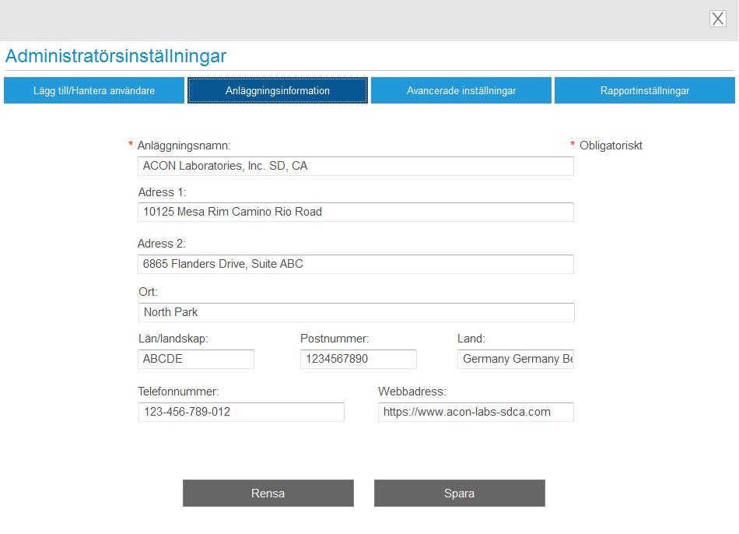Click into the Adress 2 field
This screenshot has height=534, width=739.
pos(355,264)
